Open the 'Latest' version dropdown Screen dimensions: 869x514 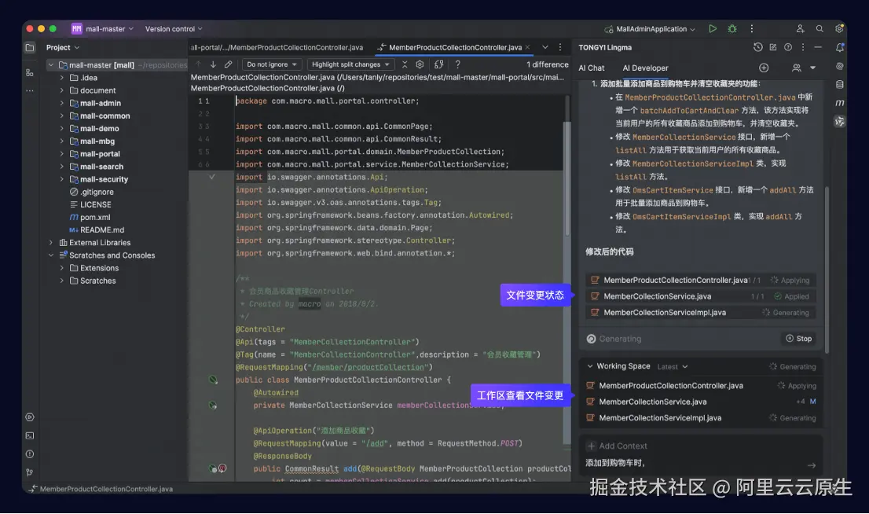pyautogui.click(x=673, y=367)
